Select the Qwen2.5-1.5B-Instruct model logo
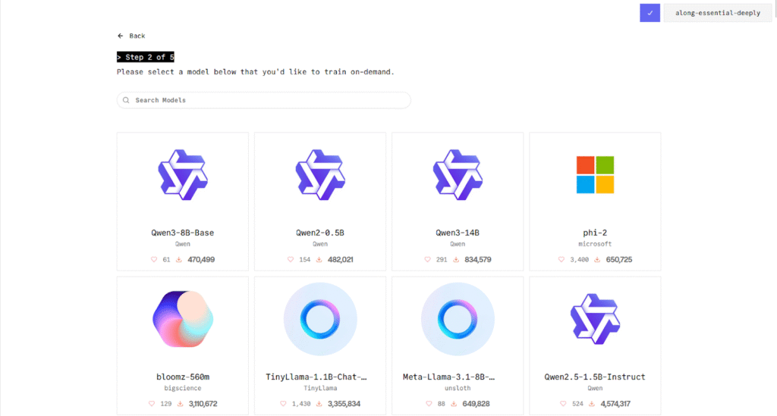The image size is (777, 416). (595, 319)
